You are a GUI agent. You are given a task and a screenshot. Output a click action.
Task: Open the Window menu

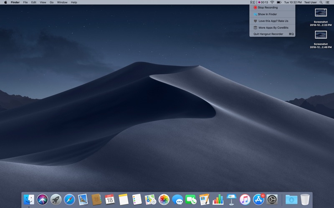point(62,2)
